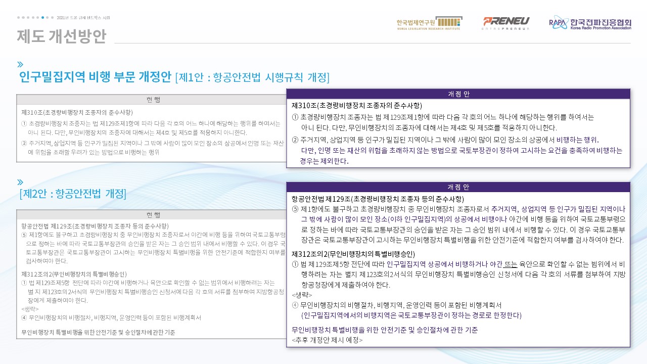Click heading '인구밀집지역 비행 부문 개정안'
This screenshot has width=647, height=364.
pos(95,77)
